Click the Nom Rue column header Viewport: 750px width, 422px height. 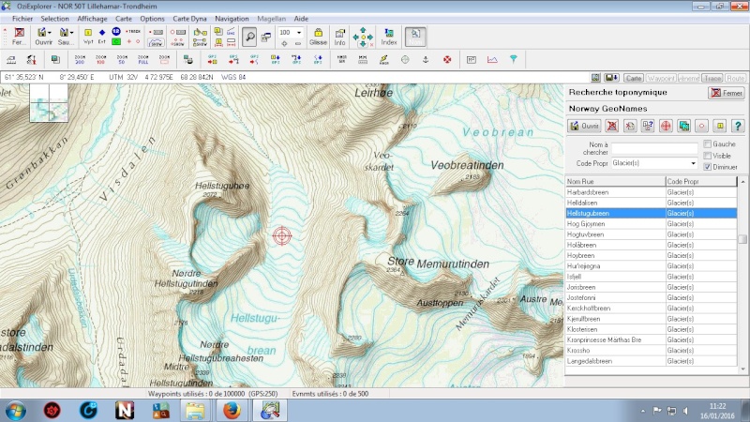pos(615,181)
